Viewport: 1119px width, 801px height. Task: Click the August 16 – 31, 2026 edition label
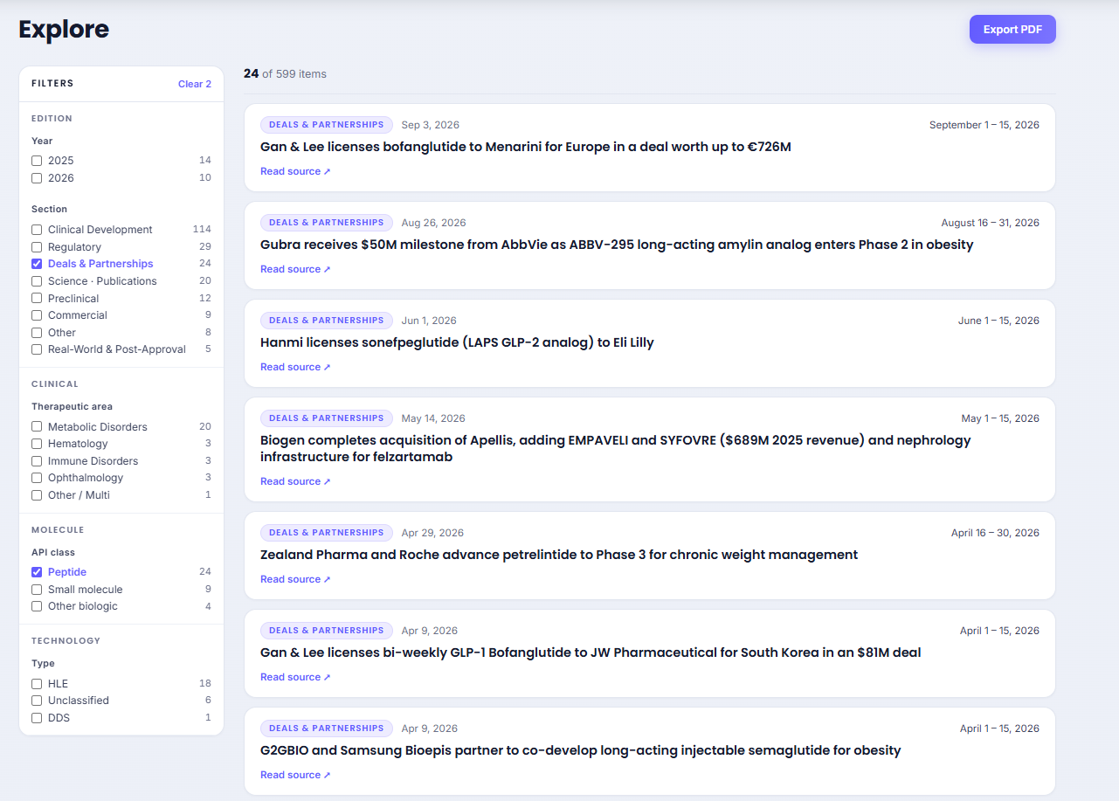click(991, 223)
